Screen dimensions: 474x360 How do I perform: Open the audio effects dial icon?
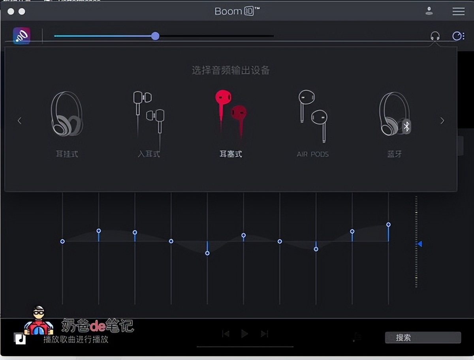pyautogui.click(x=458, y=36)
